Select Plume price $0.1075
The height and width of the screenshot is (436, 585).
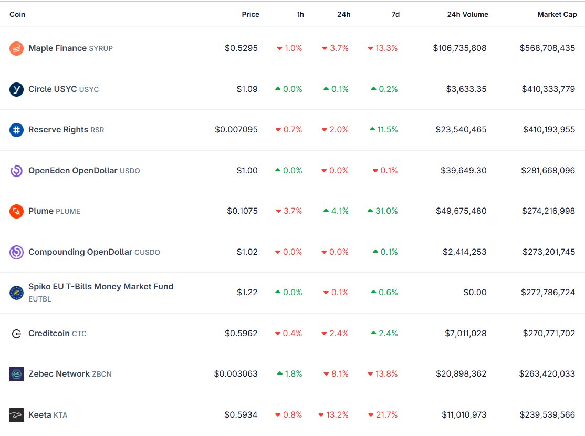coord(242,211)
